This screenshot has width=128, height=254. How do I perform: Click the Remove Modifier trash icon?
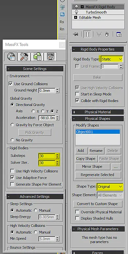coord(107,34)
